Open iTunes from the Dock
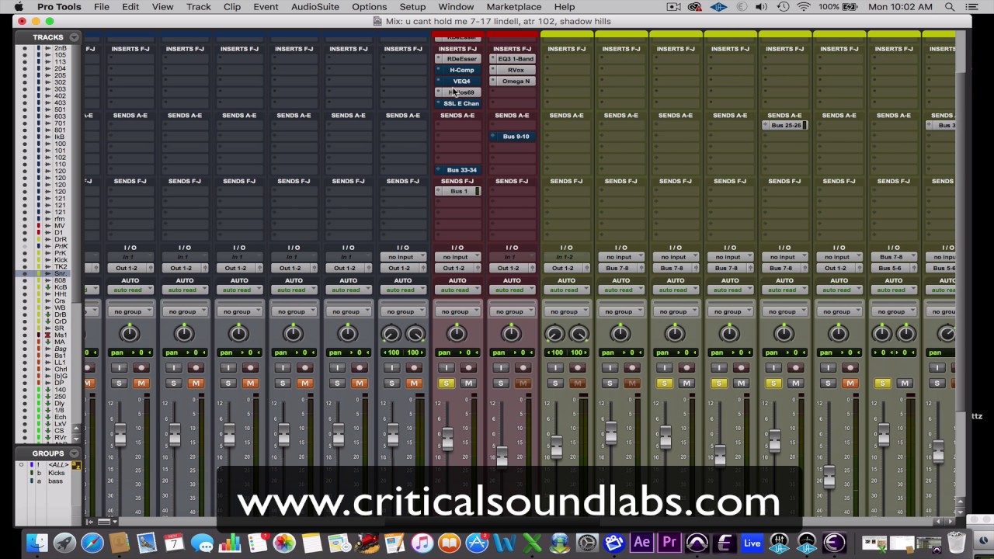Viewport: 994px width, 559px height. click(x=422, y=543)
